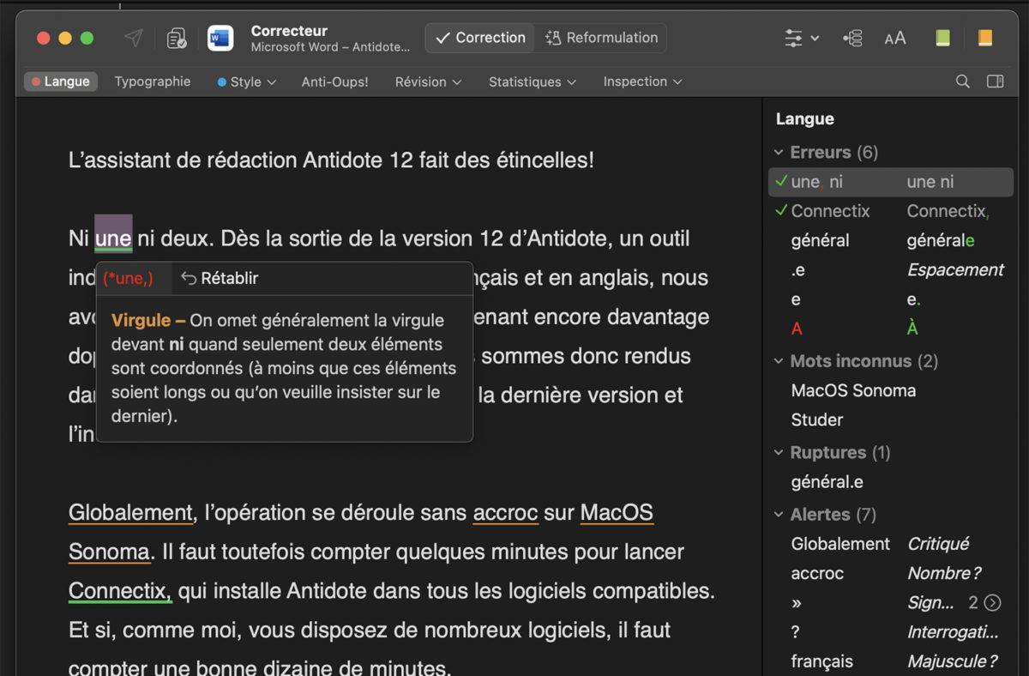Click the green checkmark beside Connectix error

[781, 210]
